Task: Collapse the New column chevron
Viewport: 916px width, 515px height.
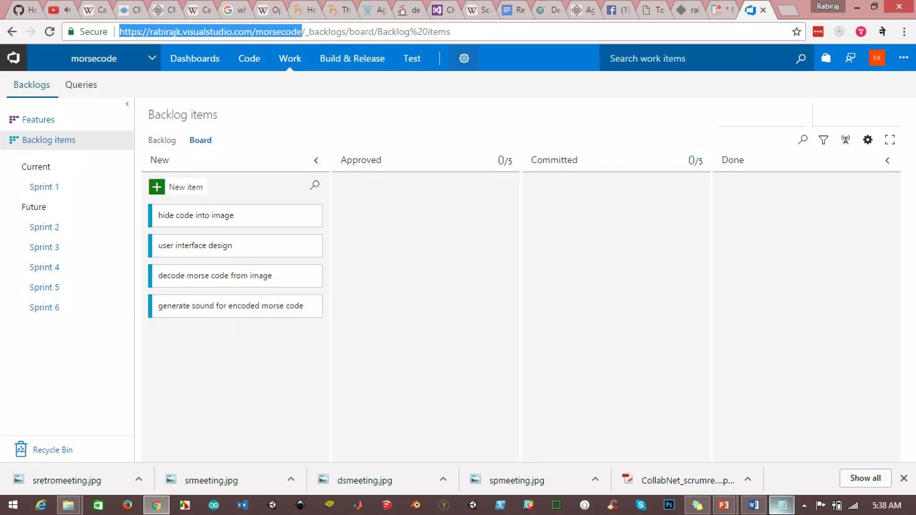Action: (316, 160)
